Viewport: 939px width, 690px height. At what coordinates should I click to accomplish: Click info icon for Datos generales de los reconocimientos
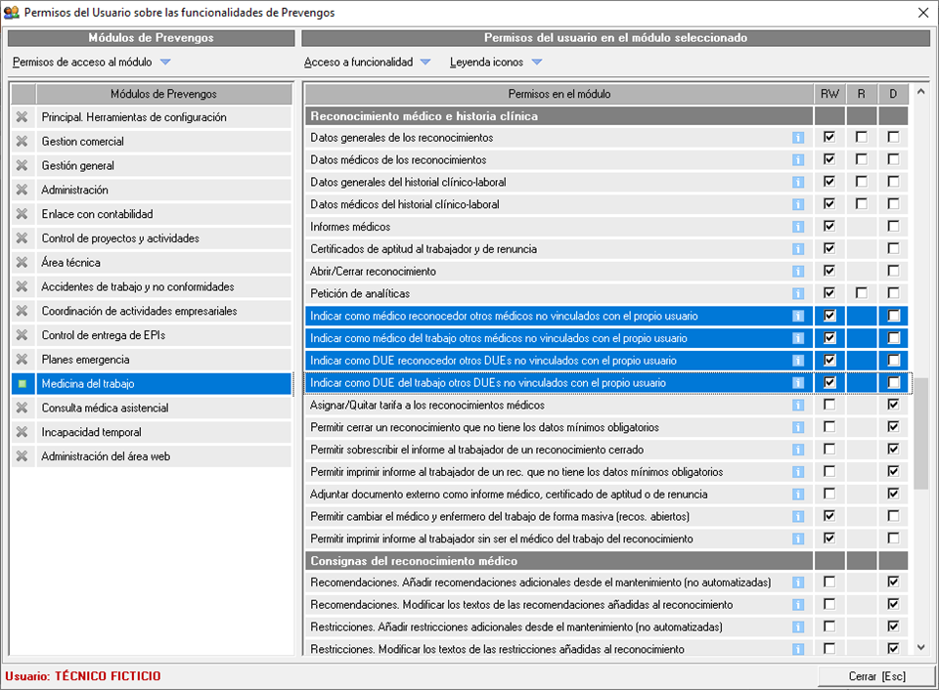point(798,138)
